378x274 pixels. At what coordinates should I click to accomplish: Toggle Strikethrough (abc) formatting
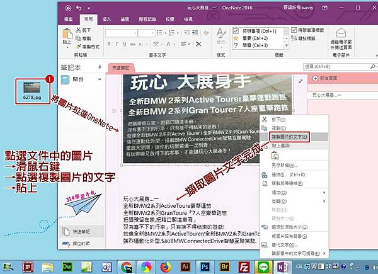tap(132, 44)
